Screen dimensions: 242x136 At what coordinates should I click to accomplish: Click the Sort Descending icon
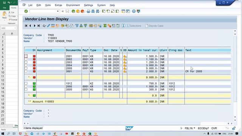(x=85, y=26)
